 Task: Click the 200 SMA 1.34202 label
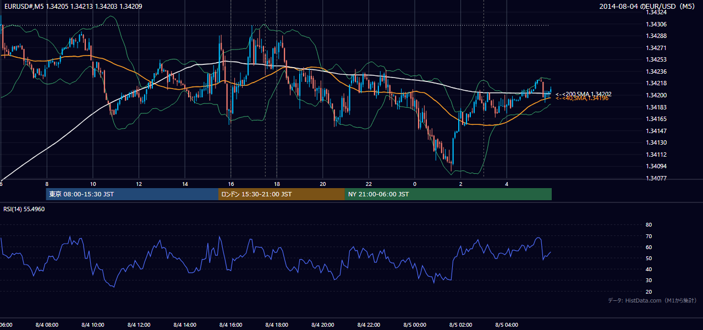(584, 94)
